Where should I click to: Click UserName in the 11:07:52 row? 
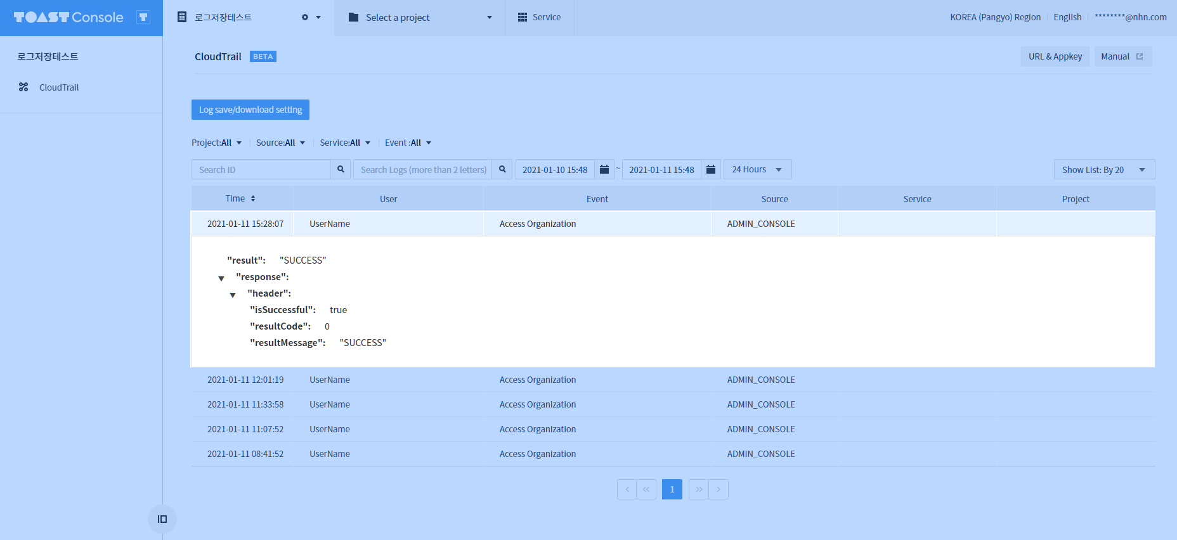tap(330, 429)
